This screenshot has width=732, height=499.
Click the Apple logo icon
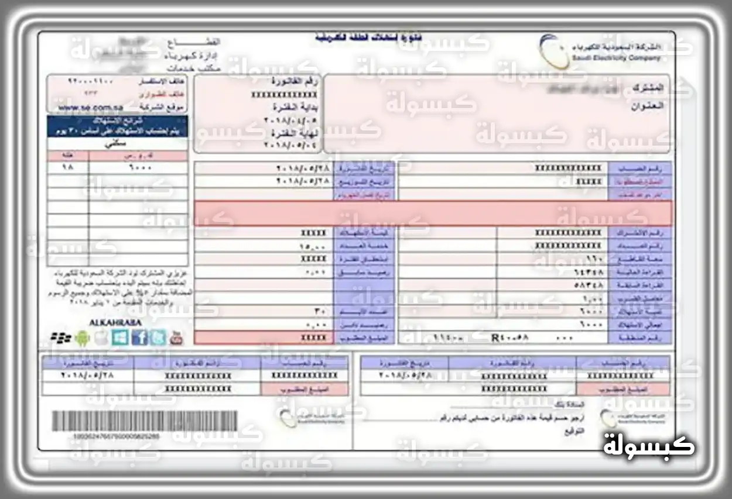(101, 338)
